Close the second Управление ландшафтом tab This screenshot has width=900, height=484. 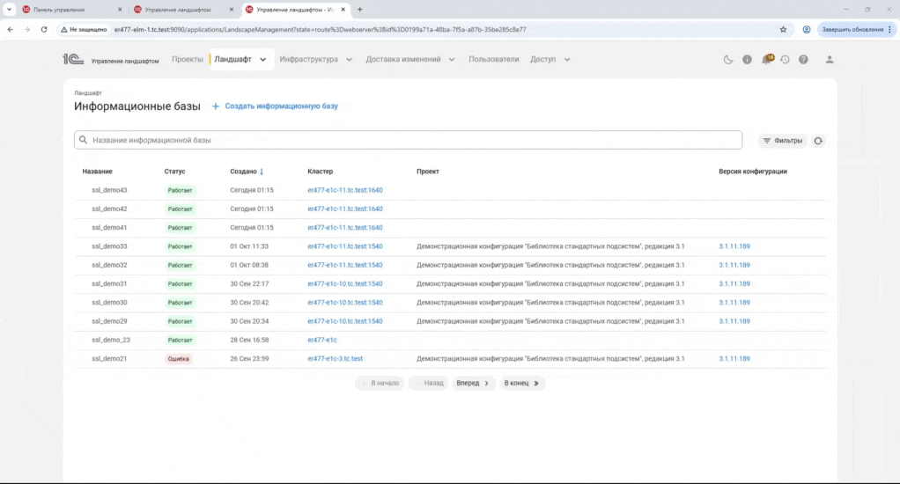click(232, 9)
